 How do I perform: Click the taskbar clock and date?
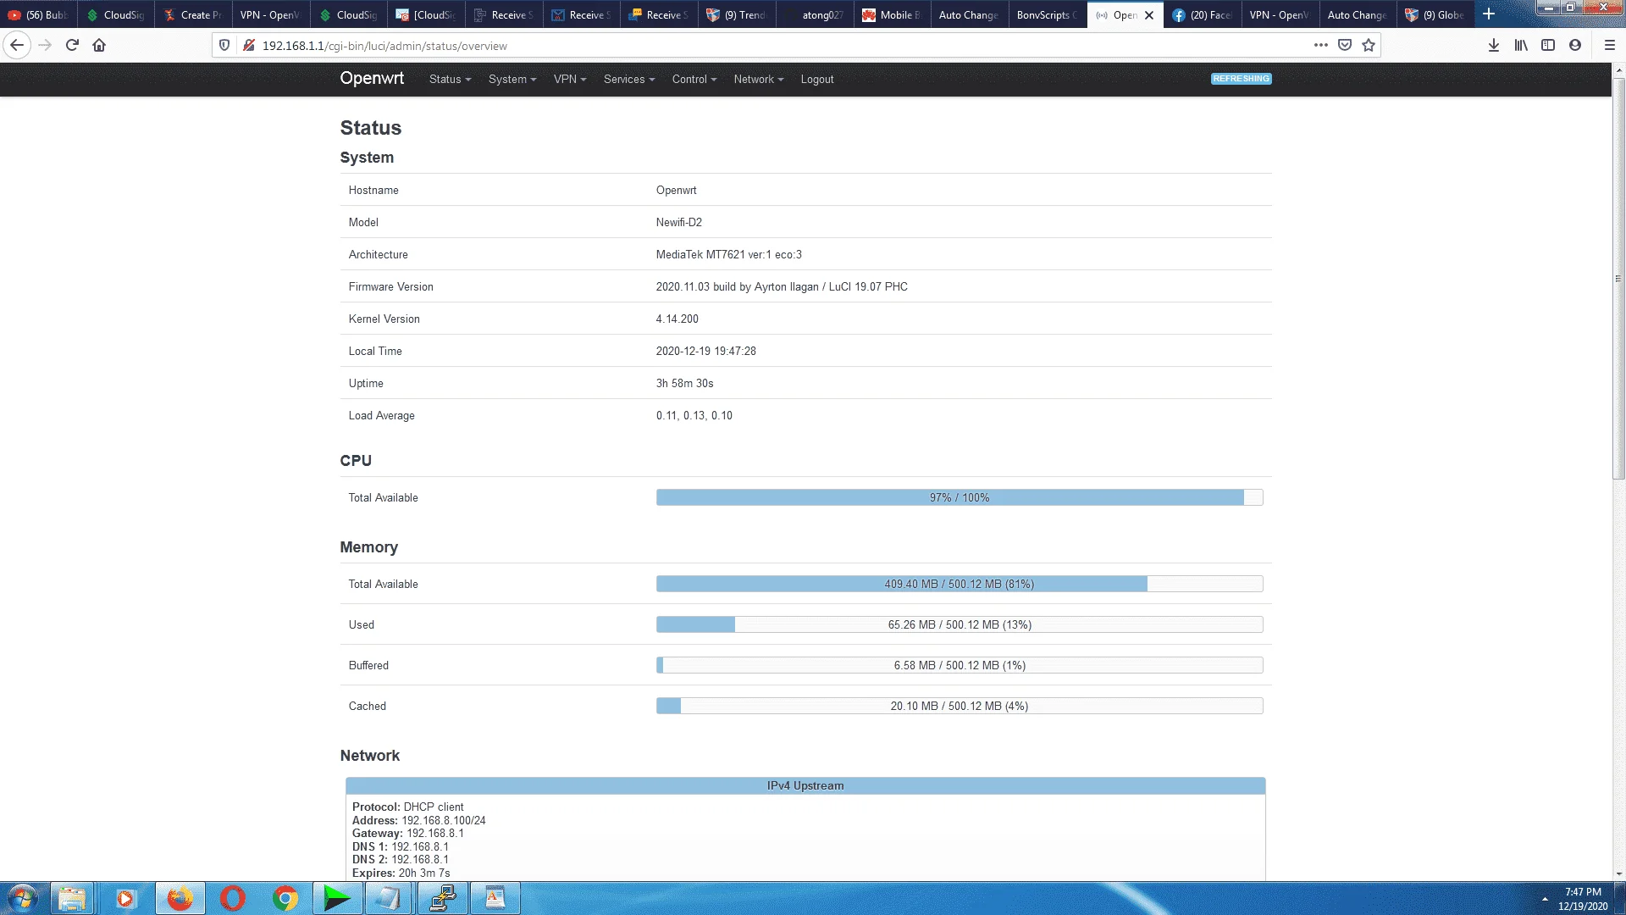coord(1583,899)
